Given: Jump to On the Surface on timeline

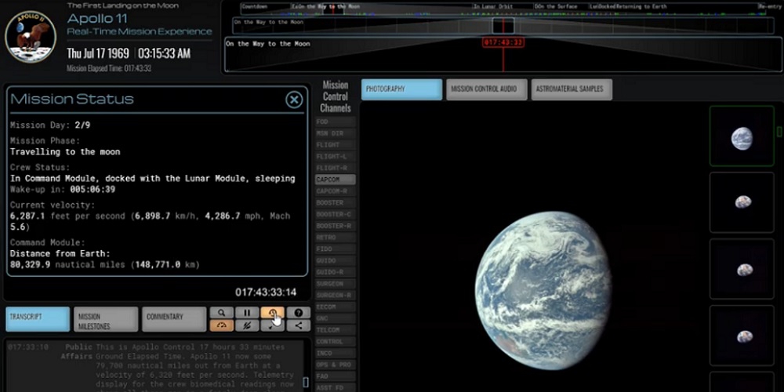Looking at the screenshot, I should 557,7.
